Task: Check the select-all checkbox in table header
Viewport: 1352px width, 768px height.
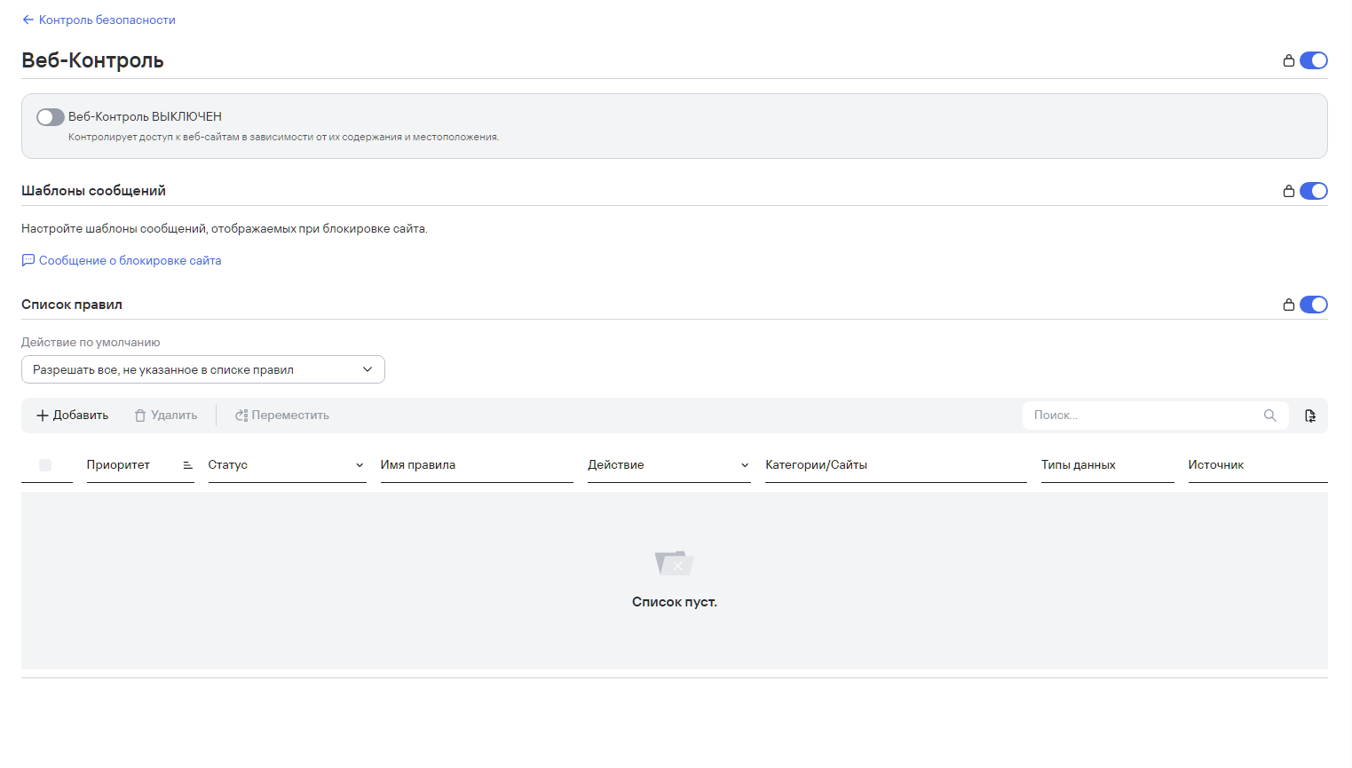Action: coord(45,465)
